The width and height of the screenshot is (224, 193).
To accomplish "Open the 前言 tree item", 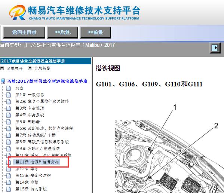I will (x=19, y=88).
